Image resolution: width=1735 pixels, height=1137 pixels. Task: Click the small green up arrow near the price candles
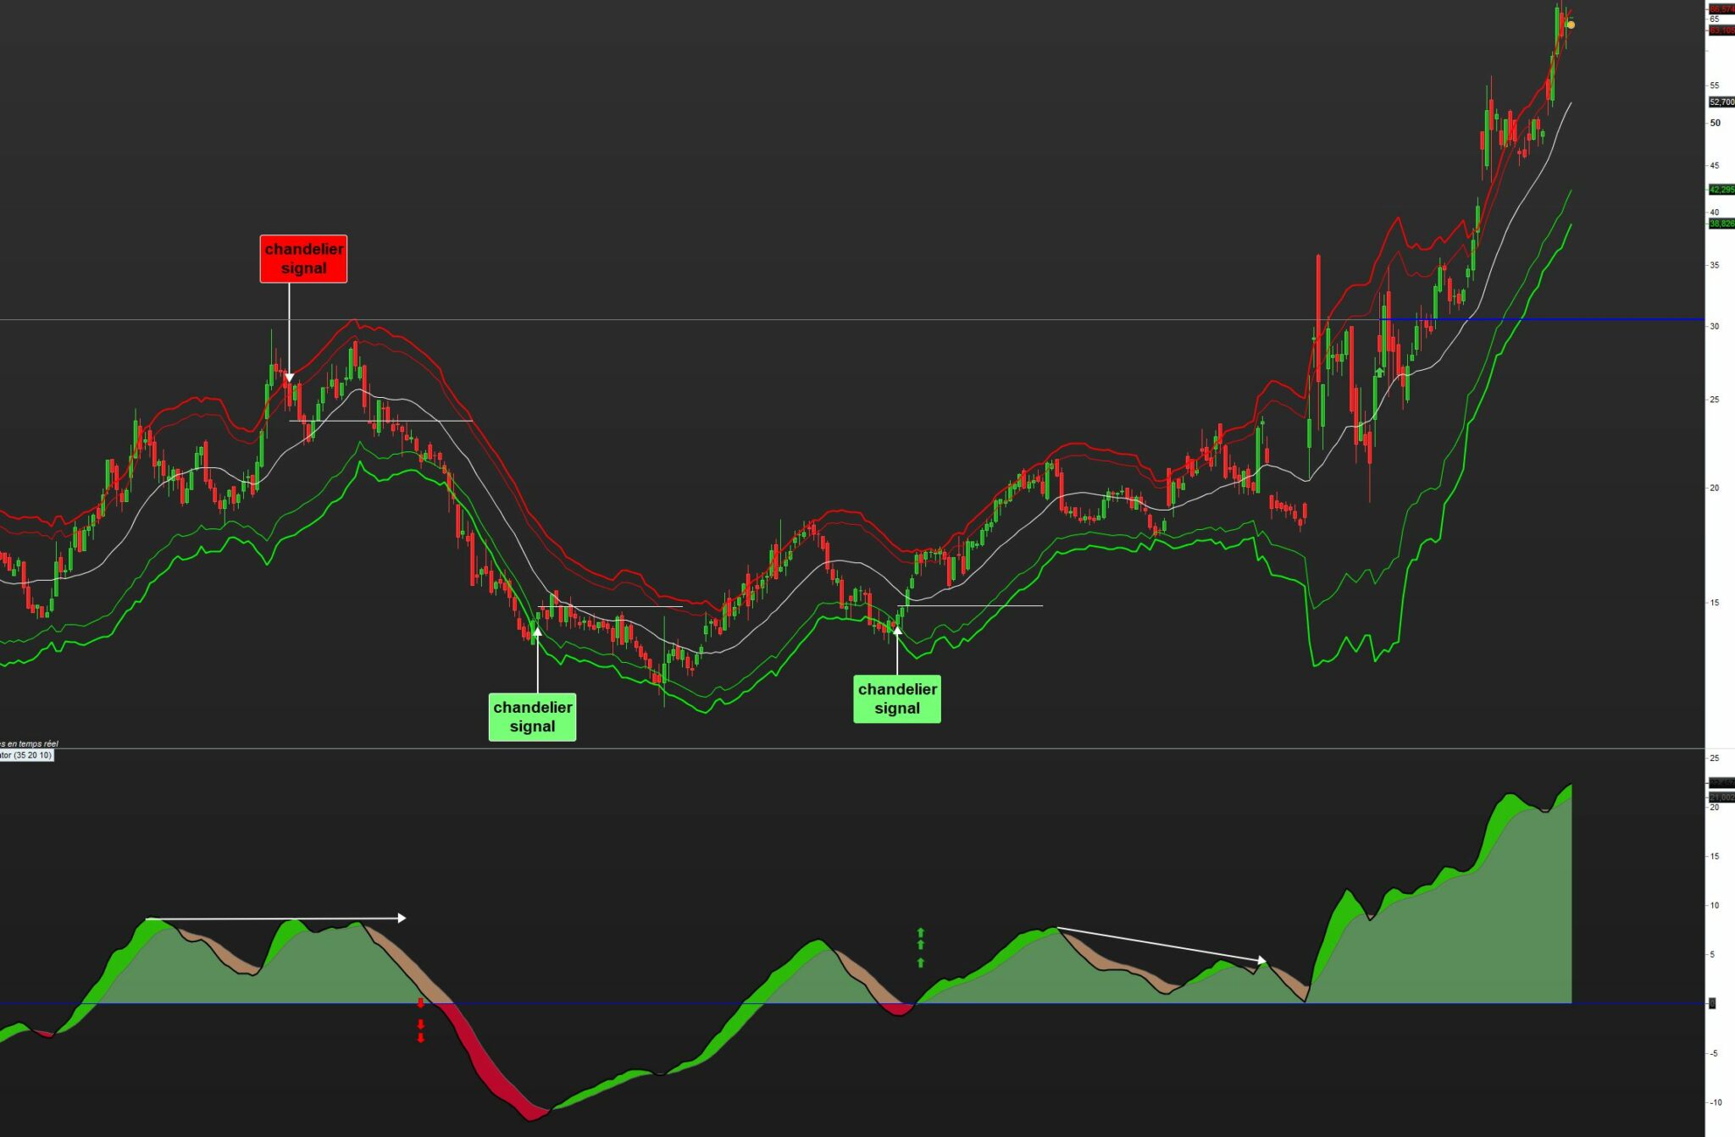click(x=1379, y=372)
